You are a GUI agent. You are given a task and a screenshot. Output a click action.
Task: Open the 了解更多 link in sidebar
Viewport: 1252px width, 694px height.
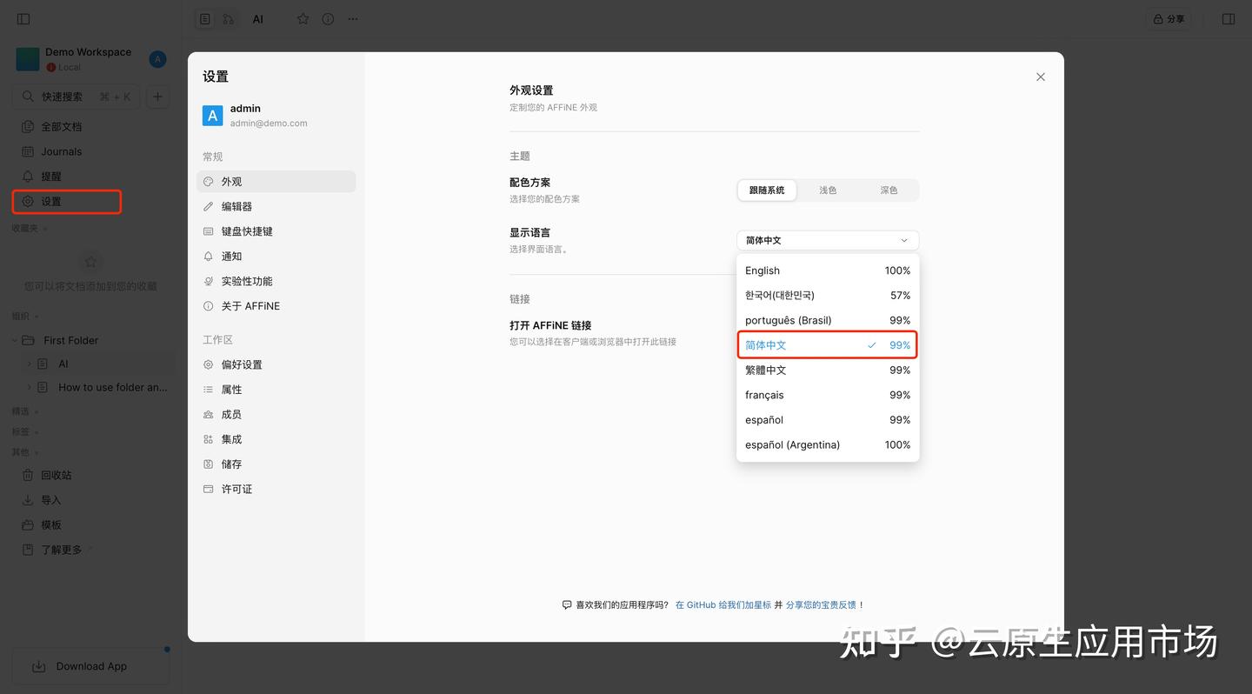click(62, 551)
